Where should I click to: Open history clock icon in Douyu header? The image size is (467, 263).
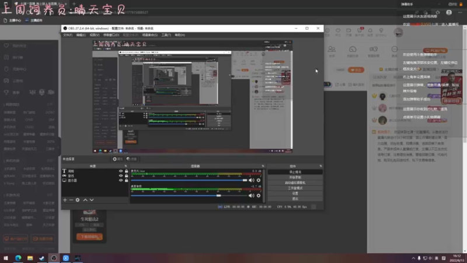pos(327,31)
